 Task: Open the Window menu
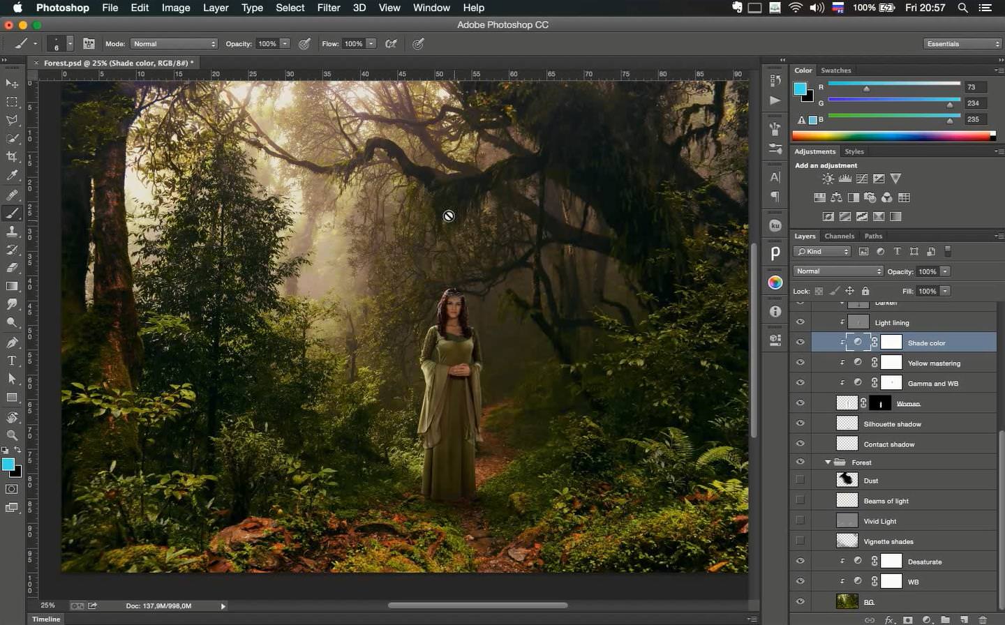(431, 8)
